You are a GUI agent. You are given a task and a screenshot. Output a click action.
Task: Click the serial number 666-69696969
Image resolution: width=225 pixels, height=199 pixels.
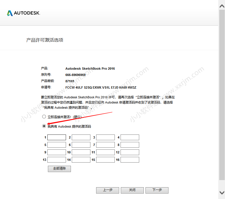(x=75, y=75)
